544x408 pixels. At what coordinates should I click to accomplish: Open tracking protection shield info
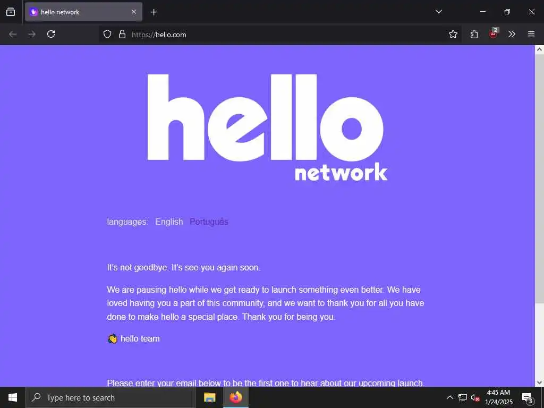pyautogui.click(x=107, y=34)
